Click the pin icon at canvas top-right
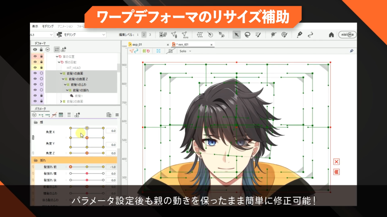387x217 pixels. pos(352,51)
